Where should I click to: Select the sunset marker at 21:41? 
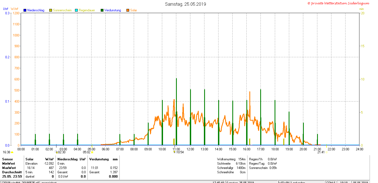tap(327, 152)
